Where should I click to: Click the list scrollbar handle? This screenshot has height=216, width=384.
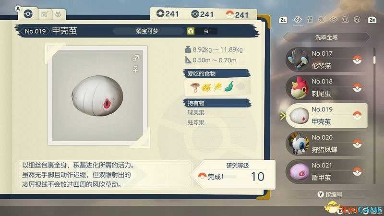(374, 60)
